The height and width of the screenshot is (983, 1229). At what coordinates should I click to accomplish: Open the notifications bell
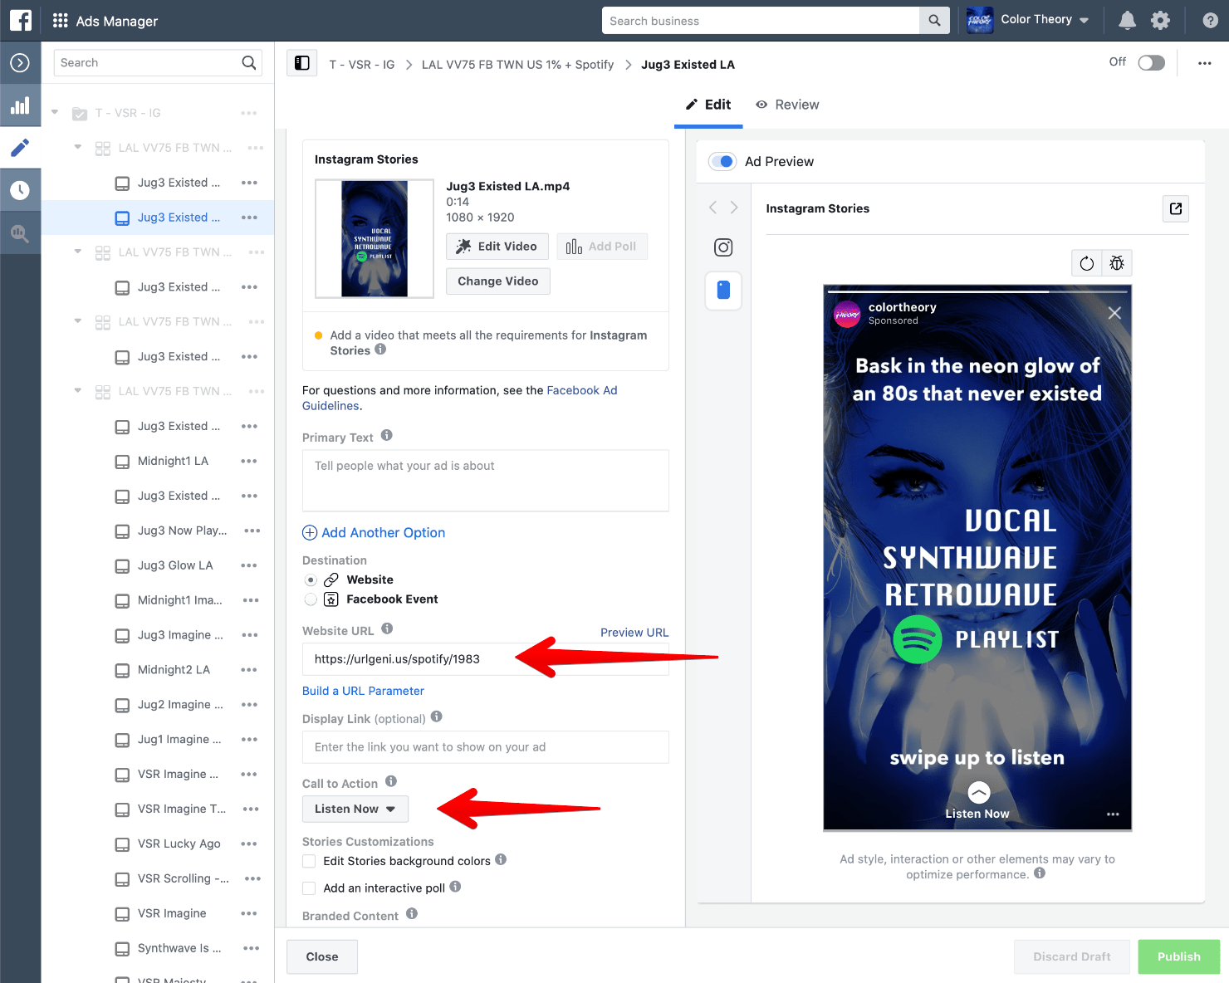pos(1127,20)
